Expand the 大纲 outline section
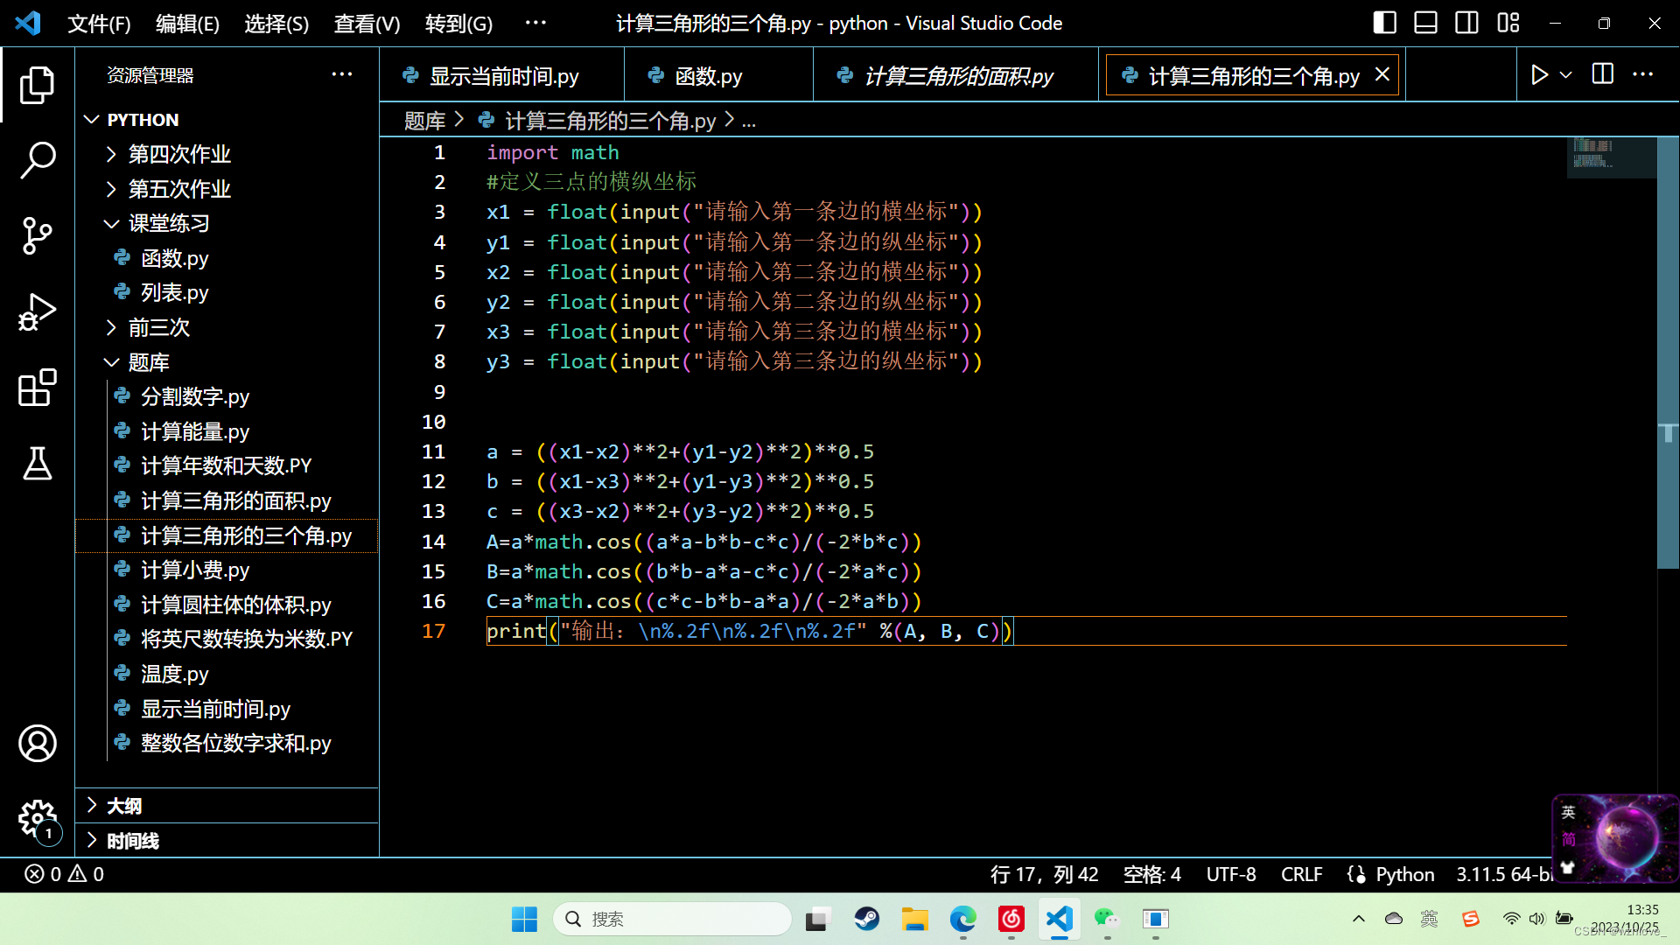 pos(227,806)
